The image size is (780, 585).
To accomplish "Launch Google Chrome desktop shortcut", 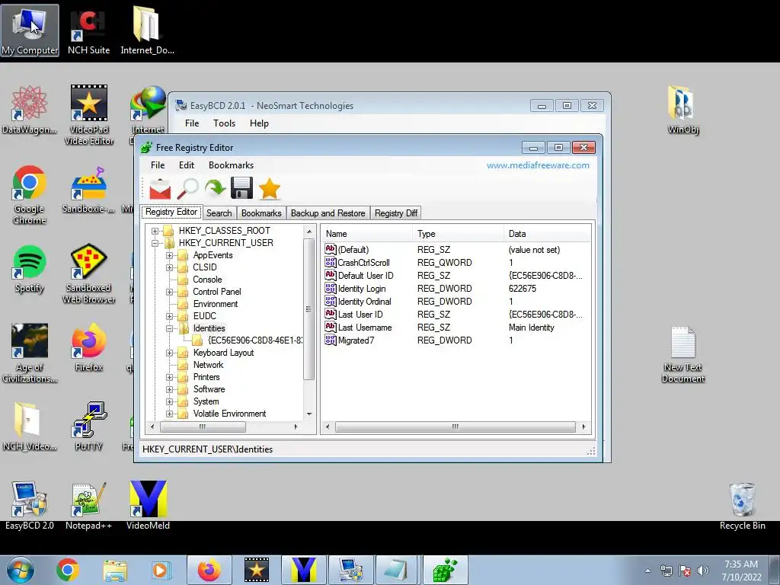I will click(30, 195).
